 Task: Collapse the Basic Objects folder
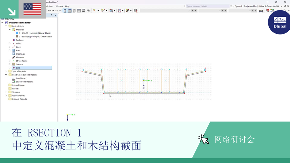pyautogui.click(x=6, y=26)
